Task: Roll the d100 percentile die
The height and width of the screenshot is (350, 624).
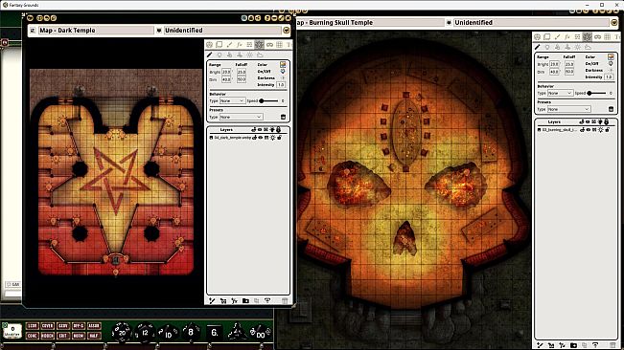Action: (261, 332)
